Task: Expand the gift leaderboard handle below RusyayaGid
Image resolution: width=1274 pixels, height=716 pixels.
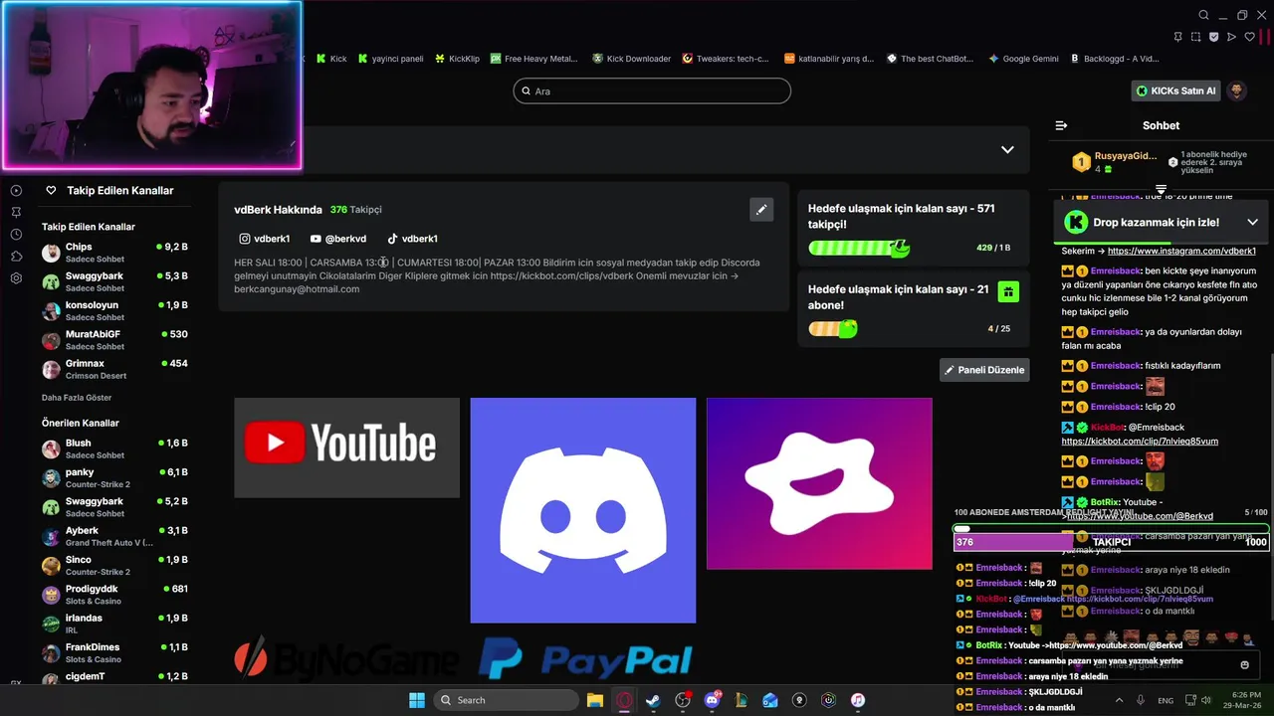Action: (1161, 189)
